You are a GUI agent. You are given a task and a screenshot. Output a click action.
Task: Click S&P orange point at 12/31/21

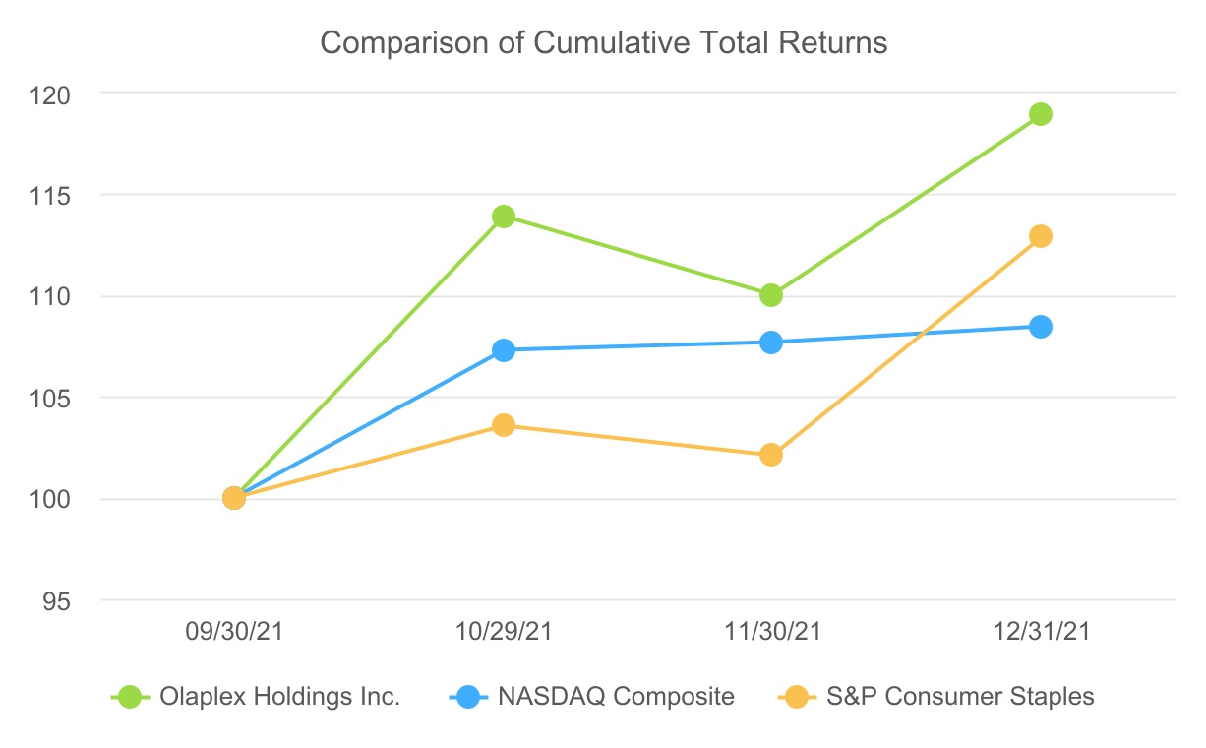point(1041,236)
